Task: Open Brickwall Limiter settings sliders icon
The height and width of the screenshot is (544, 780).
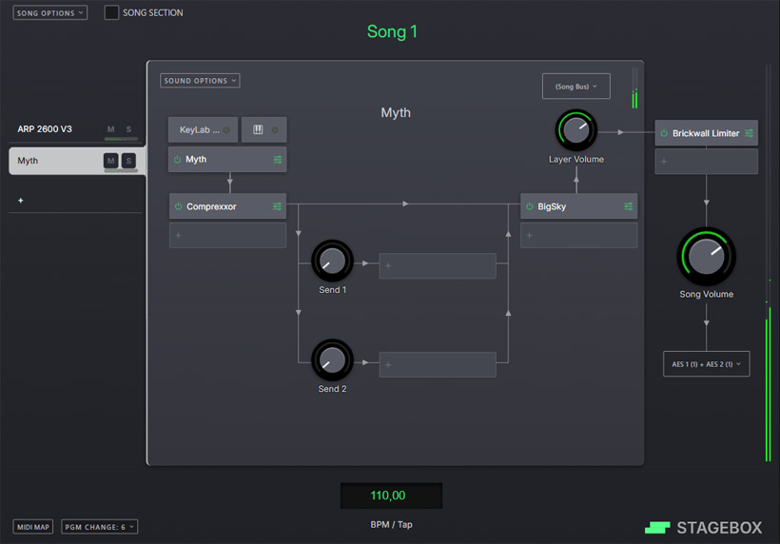Action: tap(750, 133)
